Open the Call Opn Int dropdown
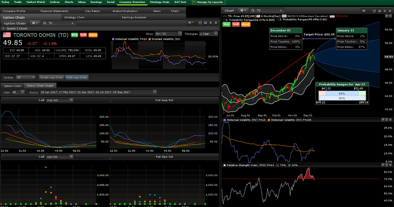The height and width of the screenshot is (207, 394). point(59,157)
